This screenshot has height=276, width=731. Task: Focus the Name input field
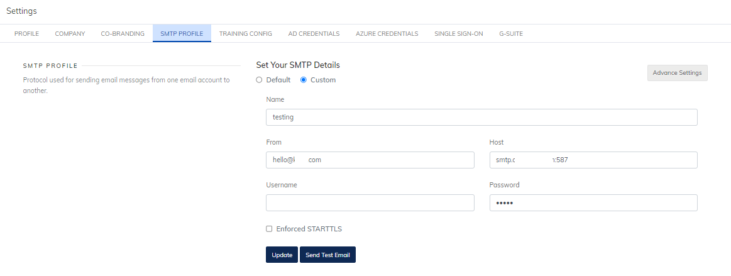481,117
